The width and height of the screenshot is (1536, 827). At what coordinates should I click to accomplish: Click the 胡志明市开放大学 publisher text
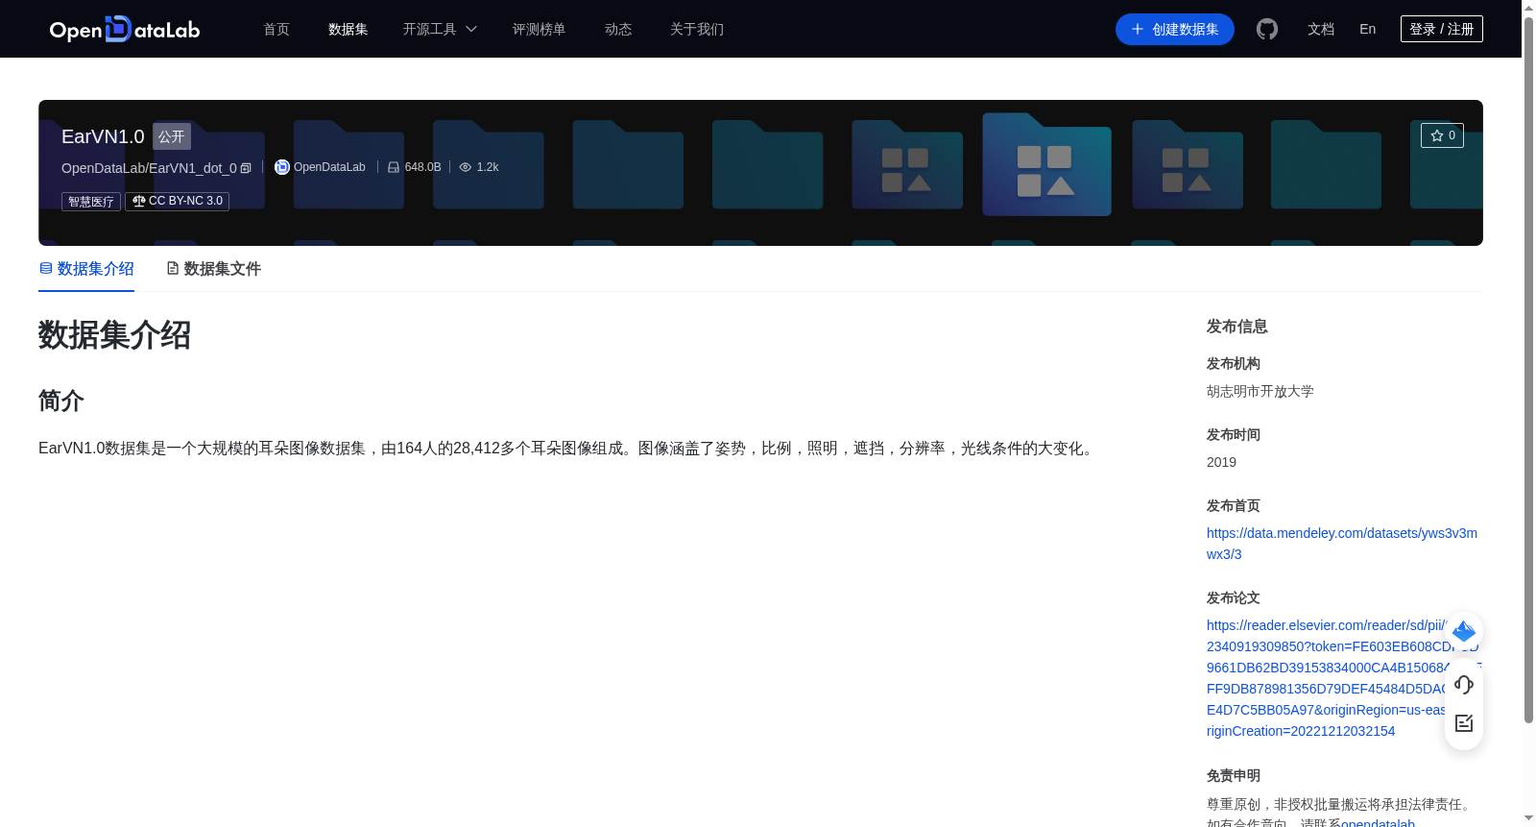pos(1260,391)
